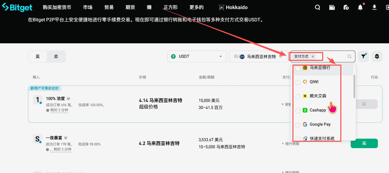Remove the 支付方式 filter tag

pos(313,56)
